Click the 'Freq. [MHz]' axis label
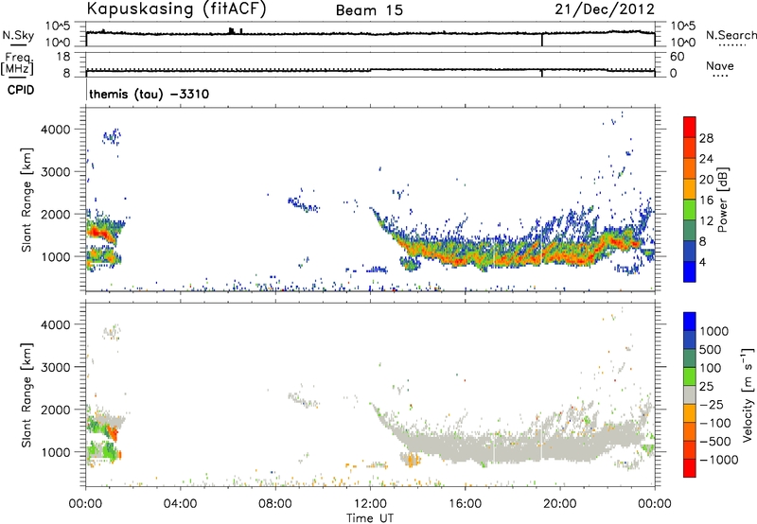 [18, 64]
